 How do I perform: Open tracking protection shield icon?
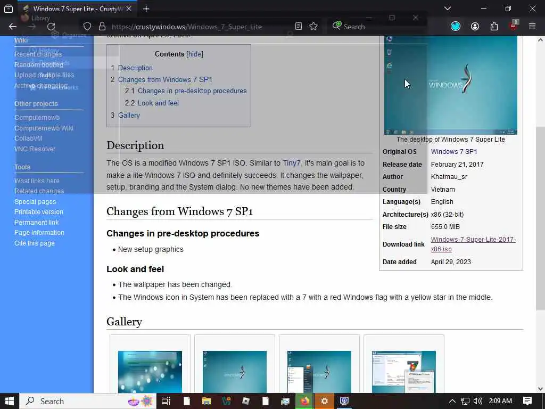(87, 27)
